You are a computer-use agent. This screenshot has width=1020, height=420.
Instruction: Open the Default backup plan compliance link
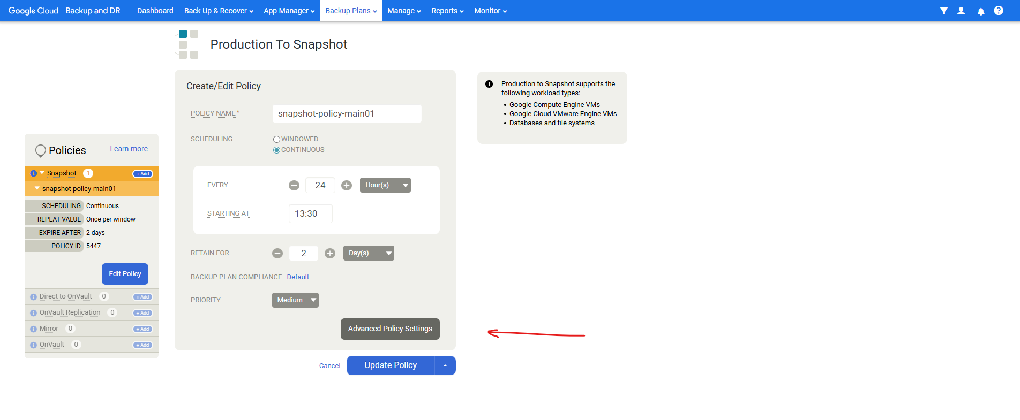tap(298, 277)
